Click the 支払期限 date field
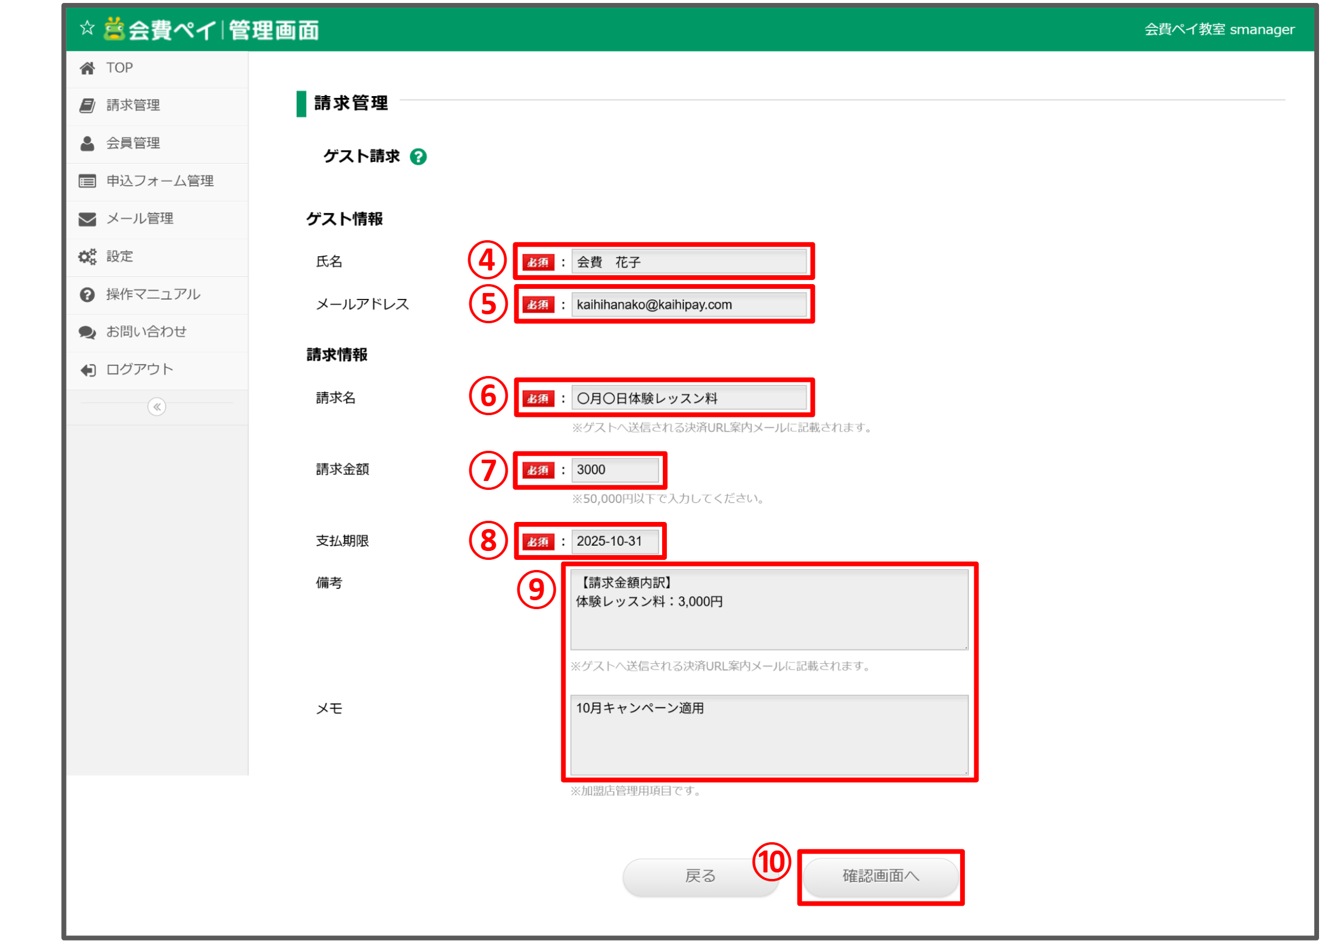 tap(615, 540)
